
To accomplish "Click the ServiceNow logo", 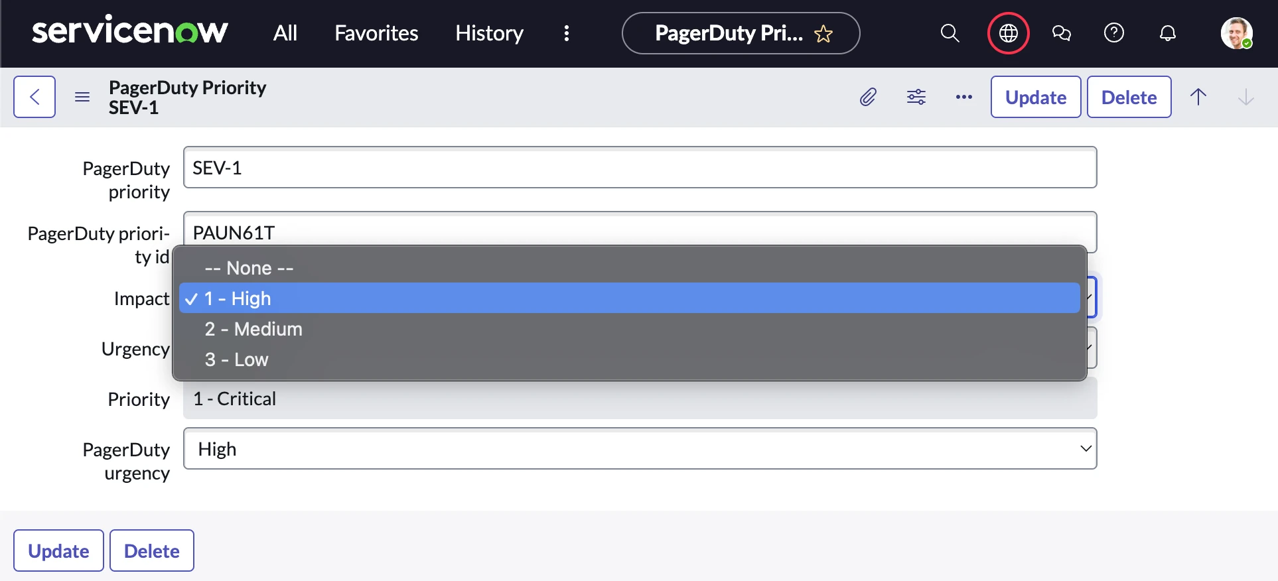I will [130, 31].
